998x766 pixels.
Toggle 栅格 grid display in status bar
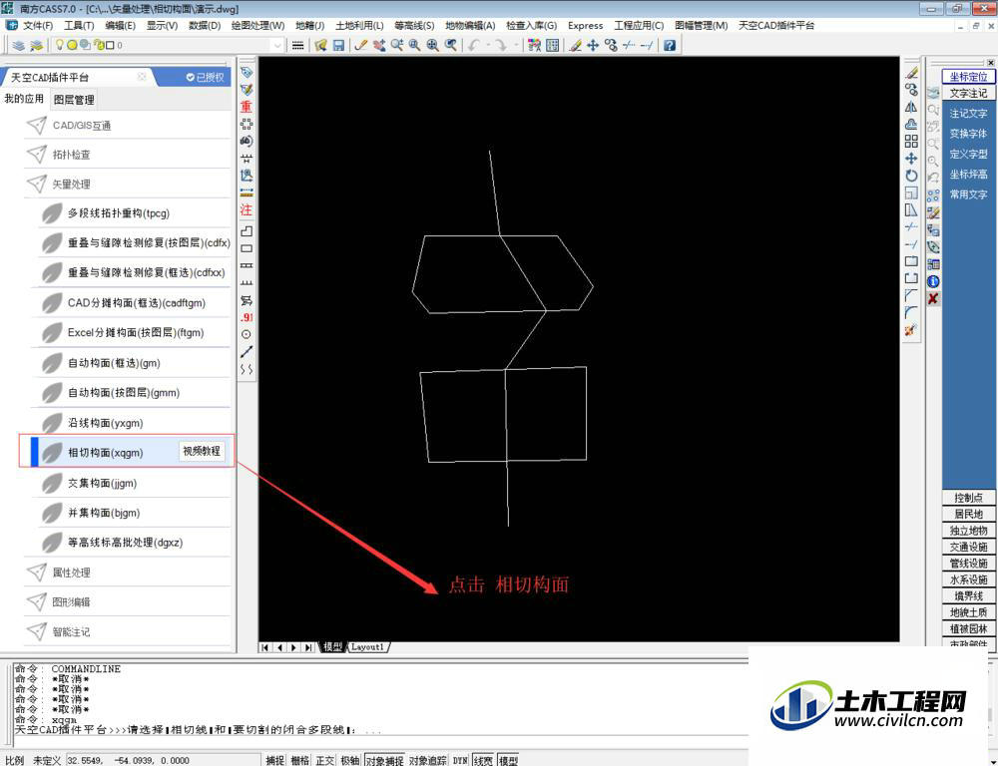(299, 760)
